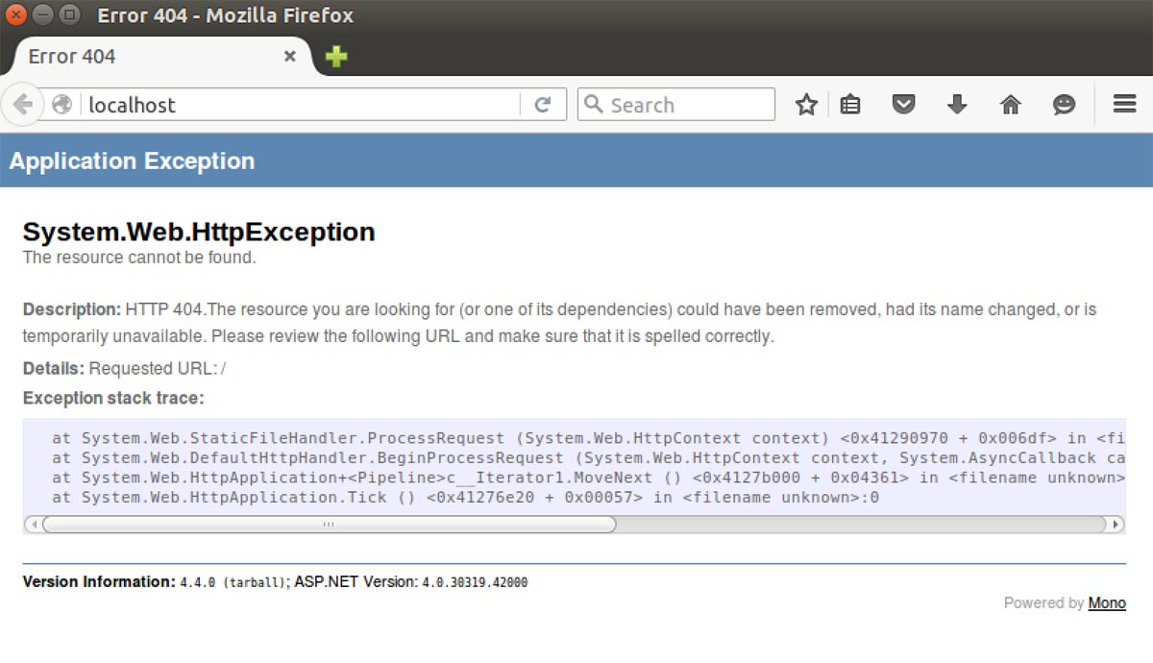Image resolution: width=1153 pixels, height=663 pixels.
Task: Close the Firefox window
Action: coord(17,15)
